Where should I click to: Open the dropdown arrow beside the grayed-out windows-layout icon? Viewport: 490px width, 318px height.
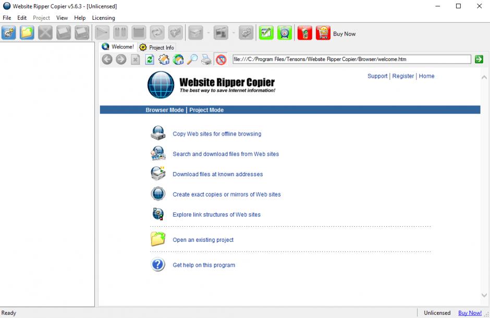pyautogui.click(x=234, y=33)
